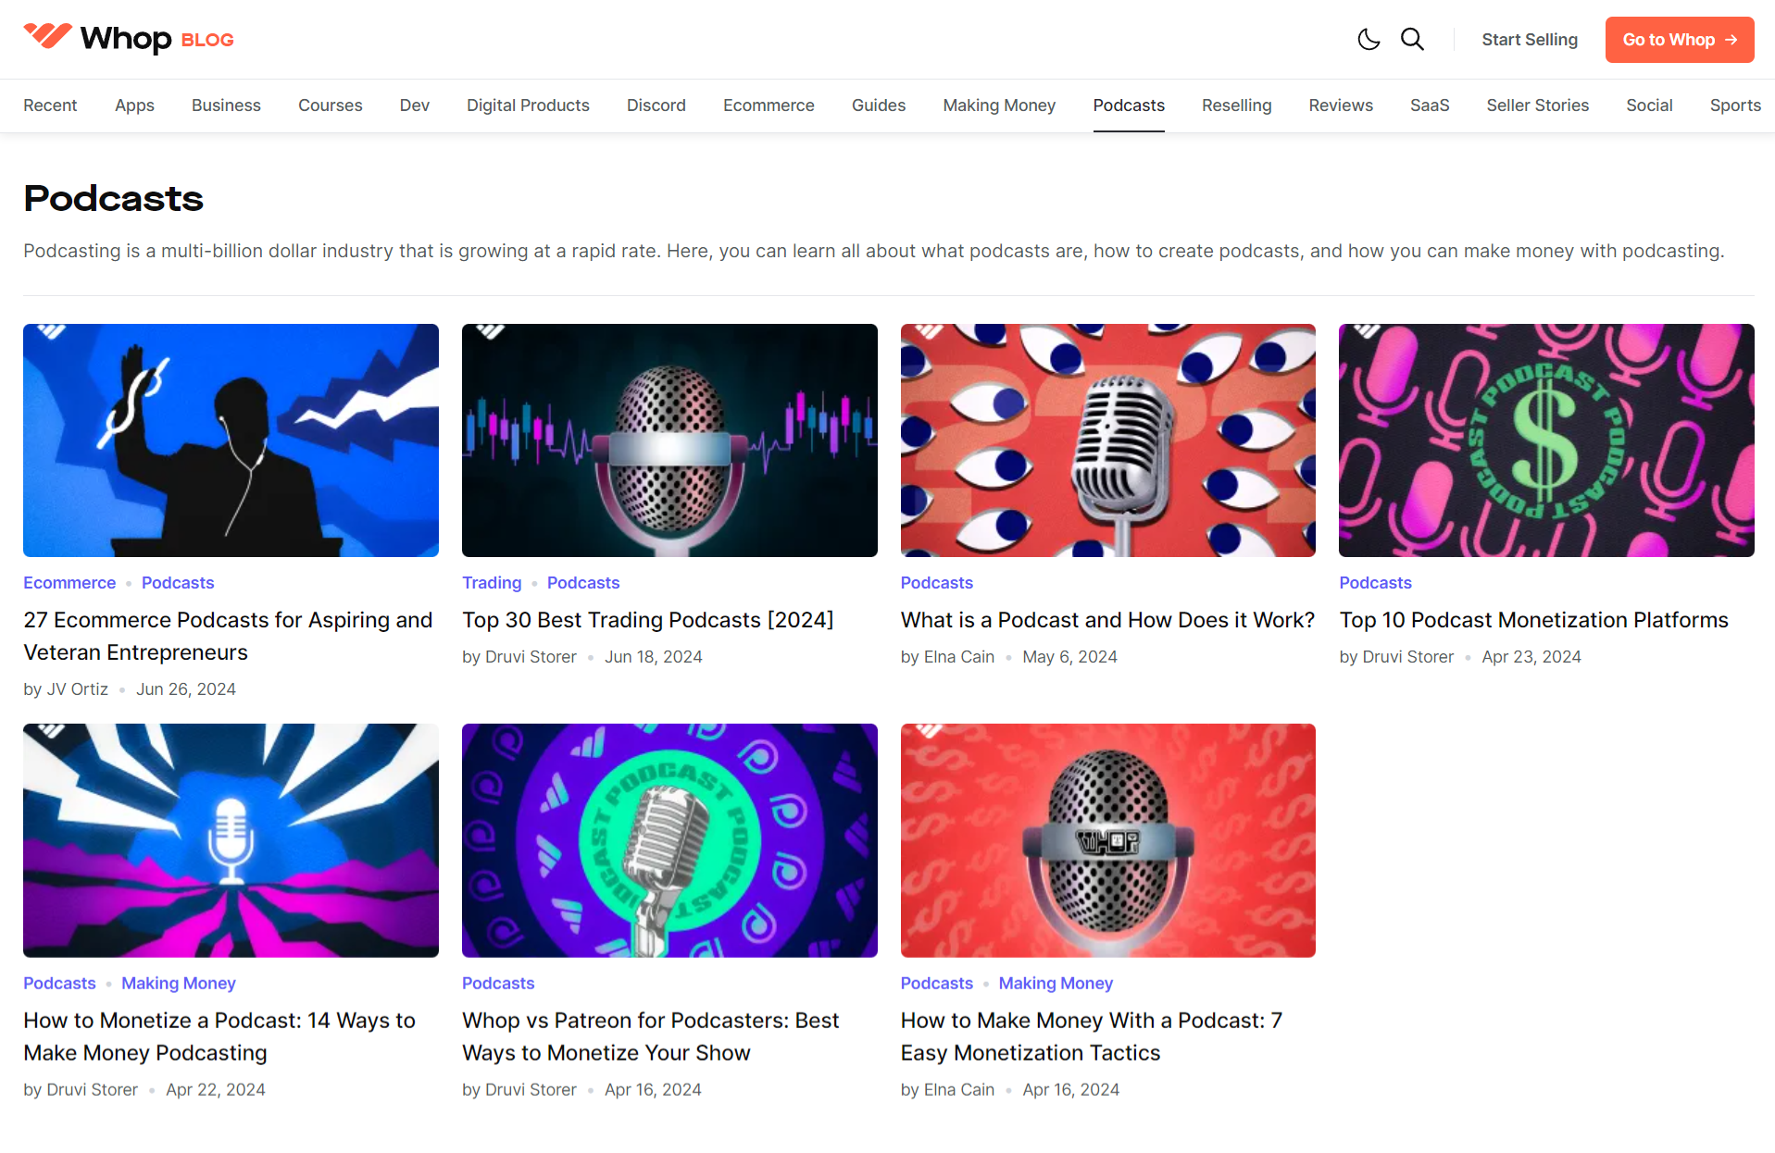The height and width of the screenshot is (1153, 1775).
Task: Click Druvi Storer under the trading article
Action: (x=531, y=656)
